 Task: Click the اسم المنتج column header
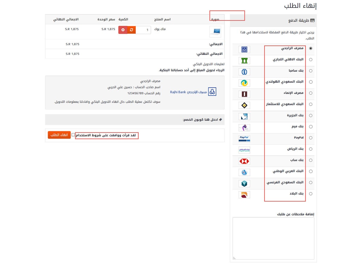(162, 19)
